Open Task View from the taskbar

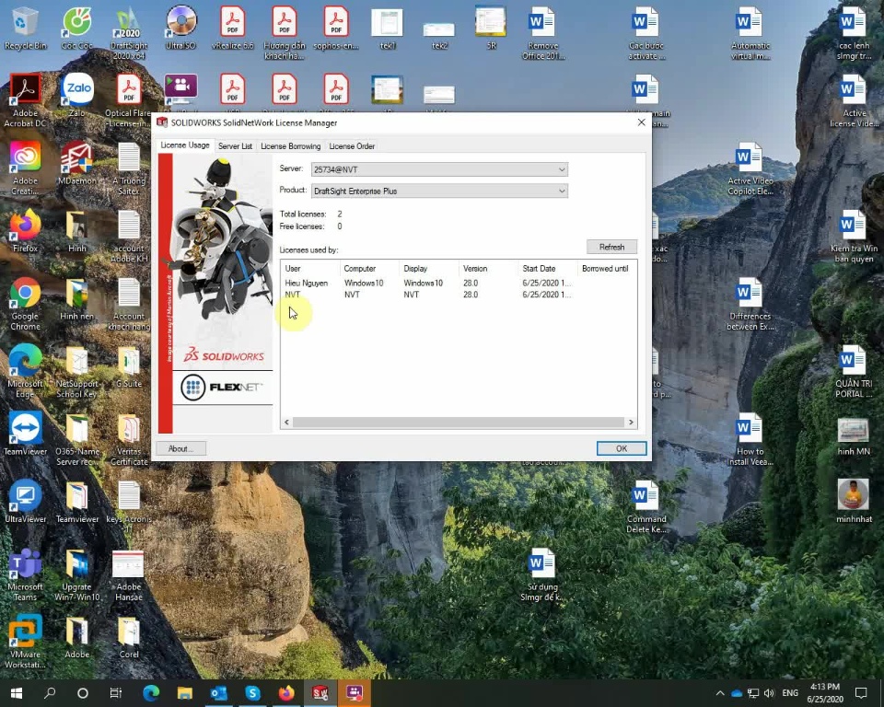point(116,693)
